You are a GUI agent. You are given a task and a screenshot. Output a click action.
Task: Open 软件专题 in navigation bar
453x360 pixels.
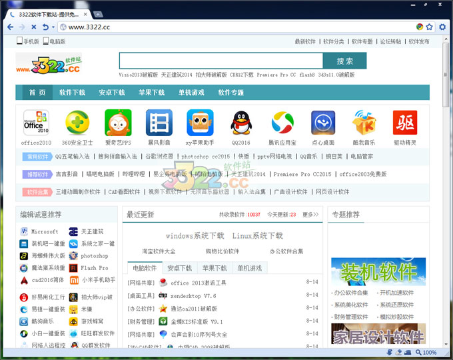pyautogui.click(x=231, y=93)
